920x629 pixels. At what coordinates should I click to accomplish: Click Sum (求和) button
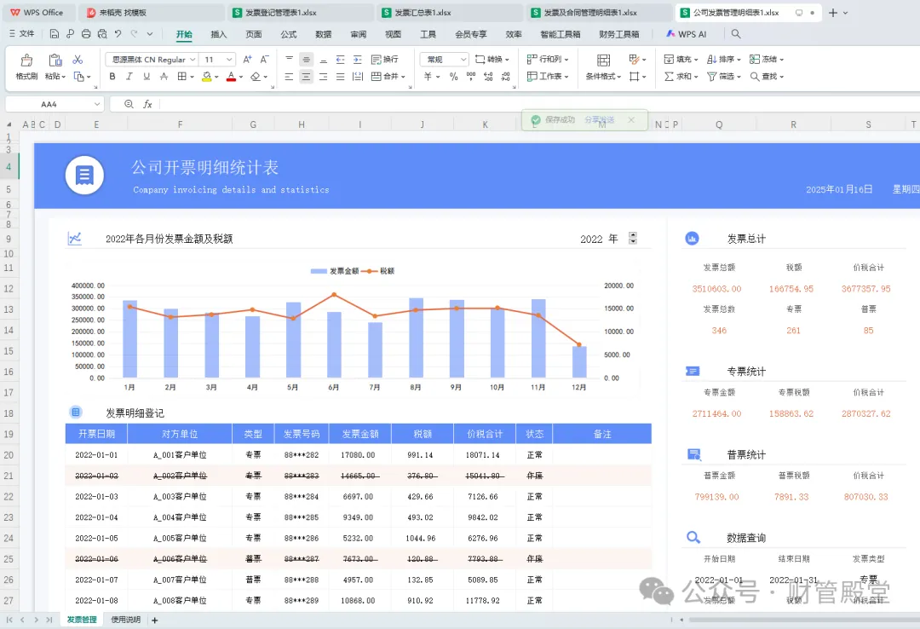681,77
